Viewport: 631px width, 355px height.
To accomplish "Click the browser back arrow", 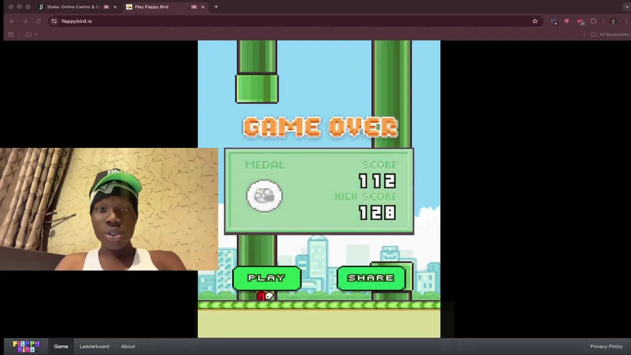I will coord(12,21).
